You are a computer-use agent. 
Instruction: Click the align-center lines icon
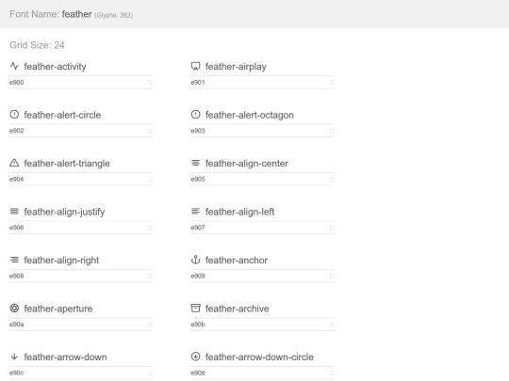click(195, 163)
